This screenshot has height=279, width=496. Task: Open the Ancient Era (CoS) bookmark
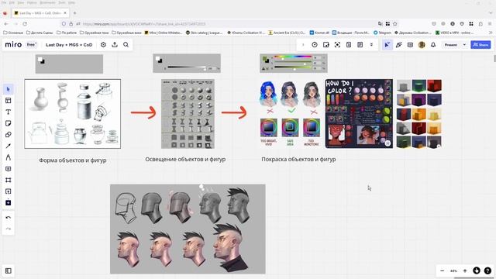[287, 33]
